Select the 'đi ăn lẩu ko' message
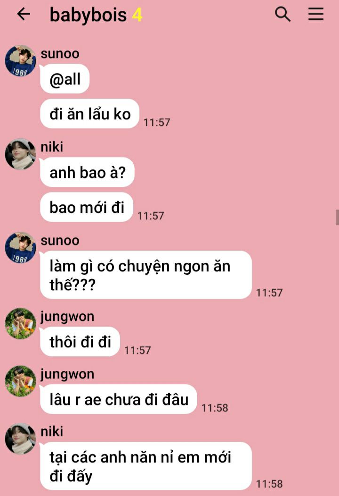Screen dimensions: 339x496 (89, 114)
